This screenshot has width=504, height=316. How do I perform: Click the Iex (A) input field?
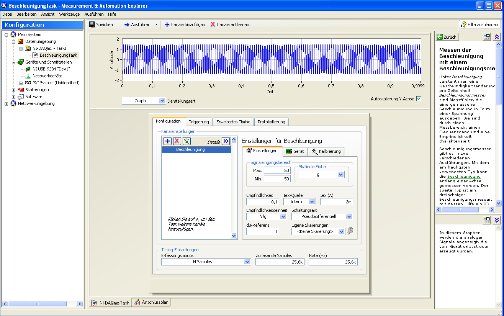[x=337, y=201]
